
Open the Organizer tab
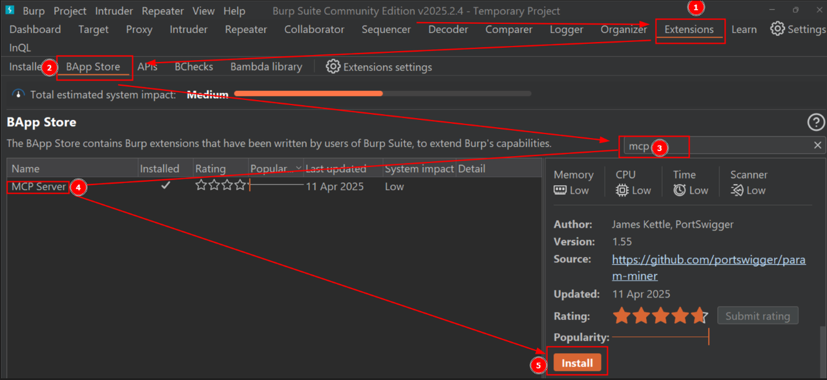(x=623, y=30)
